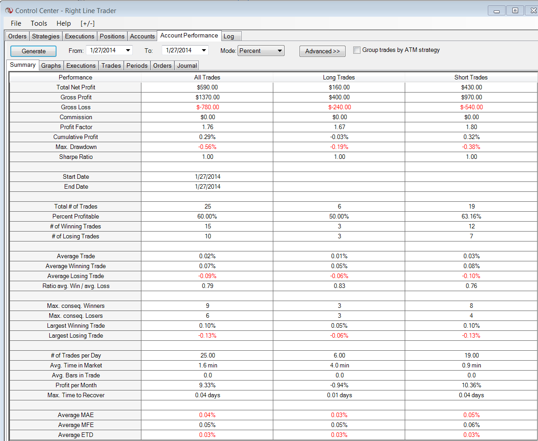This screenshot has height=441, width=538.
Task: Select the Average Losing Trade label
Action: [76, 276]
